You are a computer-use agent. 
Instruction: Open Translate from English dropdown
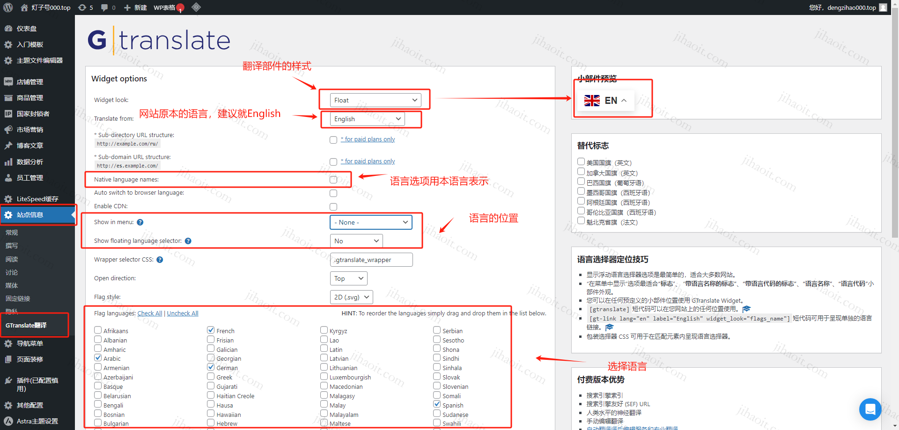point(368,119)
